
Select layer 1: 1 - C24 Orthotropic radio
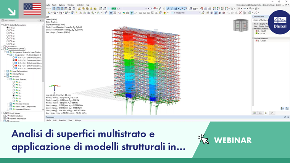14,58
